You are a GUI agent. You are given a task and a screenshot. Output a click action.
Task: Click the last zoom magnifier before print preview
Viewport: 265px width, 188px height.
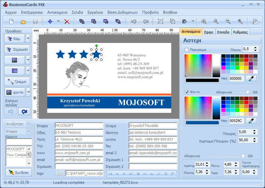pos(240,21)
